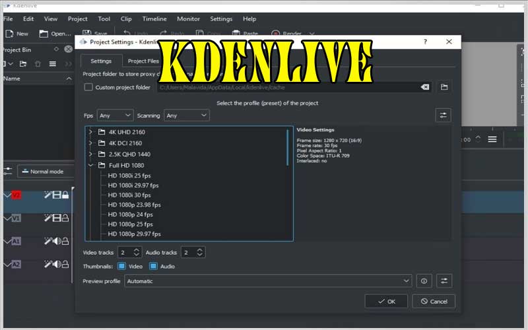Mute audio on track A2

pyautogui.click(x=57, y=265)
